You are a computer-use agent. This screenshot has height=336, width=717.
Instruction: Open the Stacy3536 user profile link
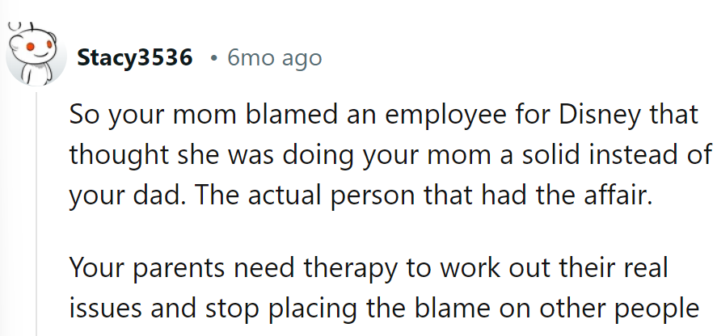[135, 58]
